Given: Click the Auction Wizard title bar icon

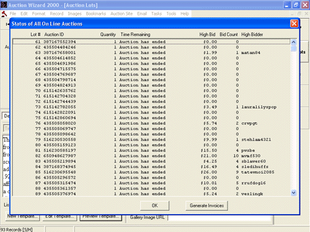Looking at the screenshot, I should pyautogui.click(x=4, y=5).
